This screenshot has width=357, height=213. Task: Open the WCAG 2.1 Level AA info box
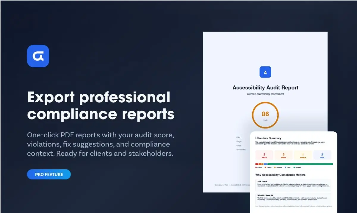point(293,199)
